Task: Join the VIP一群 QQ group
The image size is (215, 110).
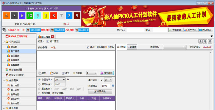Action: [34, 30]
